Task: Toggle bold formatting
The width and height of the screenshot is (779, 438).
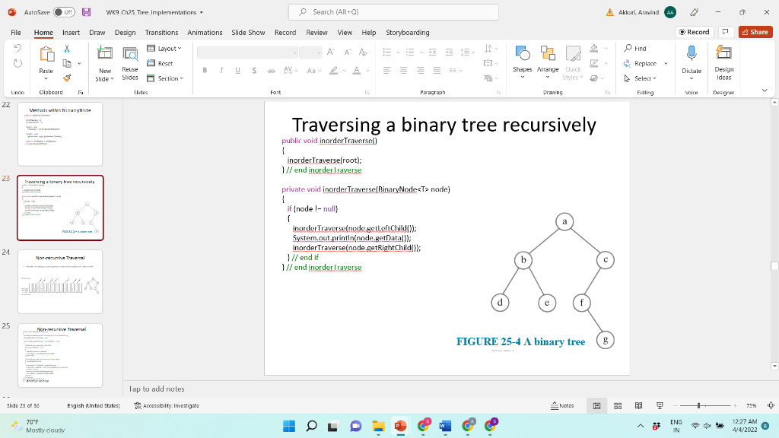Action: (204, 69)
